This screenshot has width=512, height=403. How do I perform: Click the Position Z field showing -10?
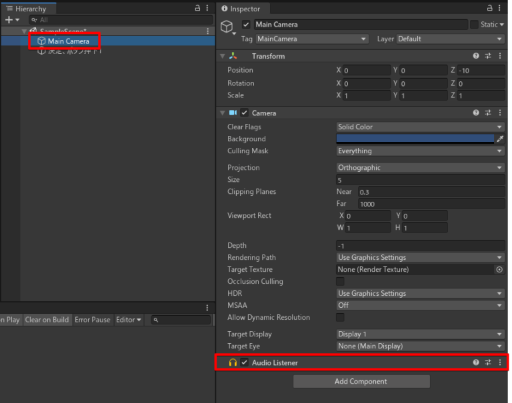click(481, 71)
